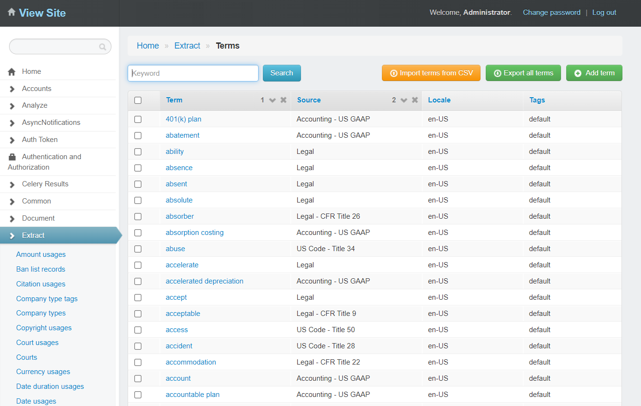Expand the Analyze sidebar section
This screenshot has width=641, height=406.
pyautogui.click(x=58, y=105)
